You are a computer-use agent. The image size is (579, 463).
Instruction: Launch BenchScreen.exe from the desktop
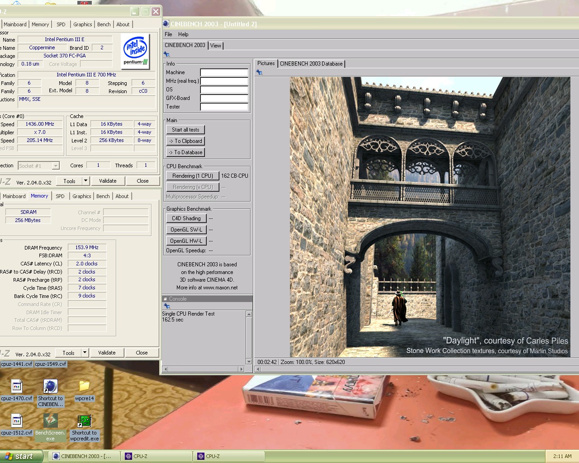pyautogui.click(x=50, y=427)
